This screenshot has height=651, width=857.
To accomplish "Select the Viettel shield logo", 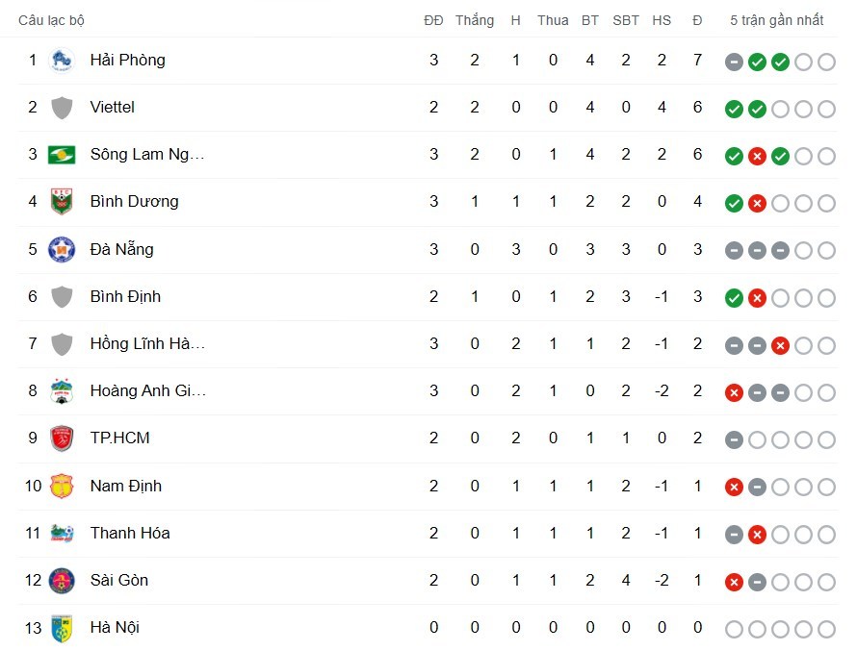I will [x=62, y=108].
